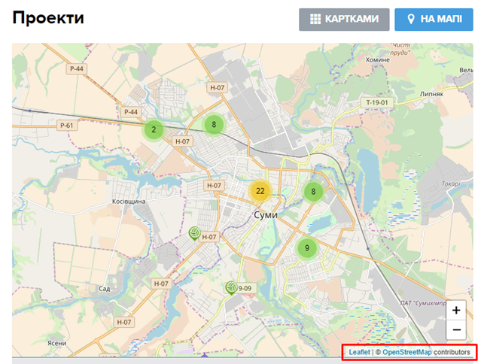Click the Проекти page heading
This screenshot has height=364, width=484.
point(48,19)
